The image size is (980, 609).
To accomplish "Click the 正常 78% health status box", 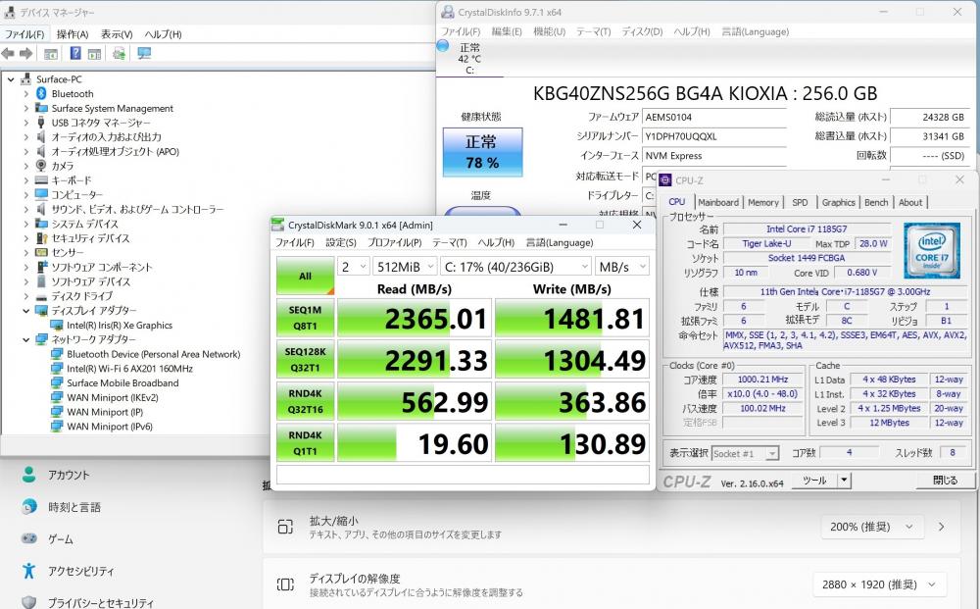I will point(482,152).
